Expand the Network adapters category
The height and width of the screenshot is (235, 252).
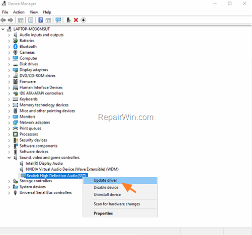(x=9, y=123)
